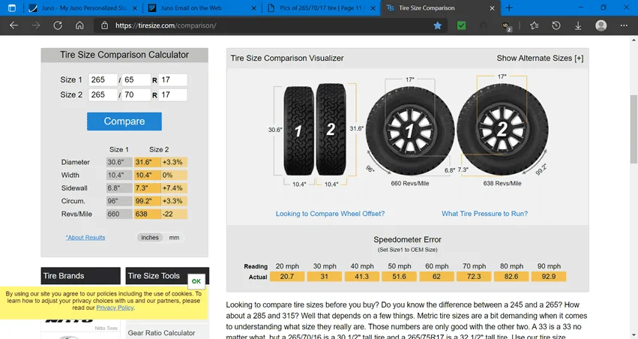Click Size 1 rim diameter field showing 17

[173, 79]
